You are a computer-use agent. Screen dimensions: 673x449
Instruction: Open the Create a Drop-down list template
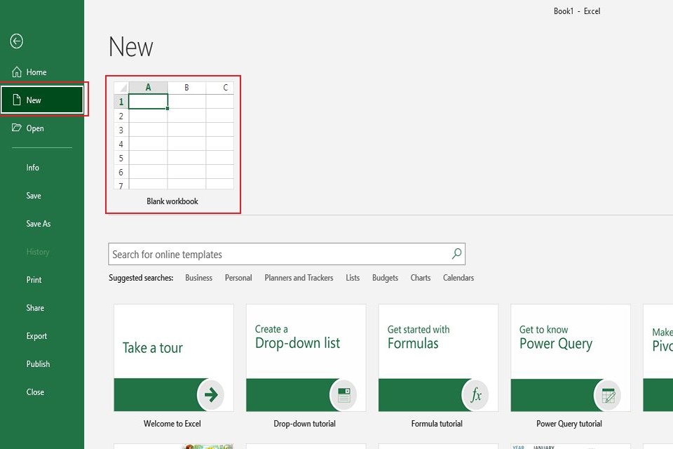[306, 358]
